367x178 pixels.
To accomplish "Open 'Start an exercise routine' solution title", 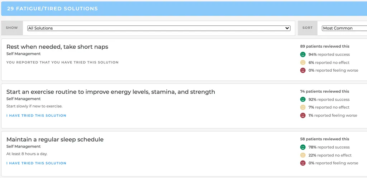I will pyautogui.click(x=111, y=92).
